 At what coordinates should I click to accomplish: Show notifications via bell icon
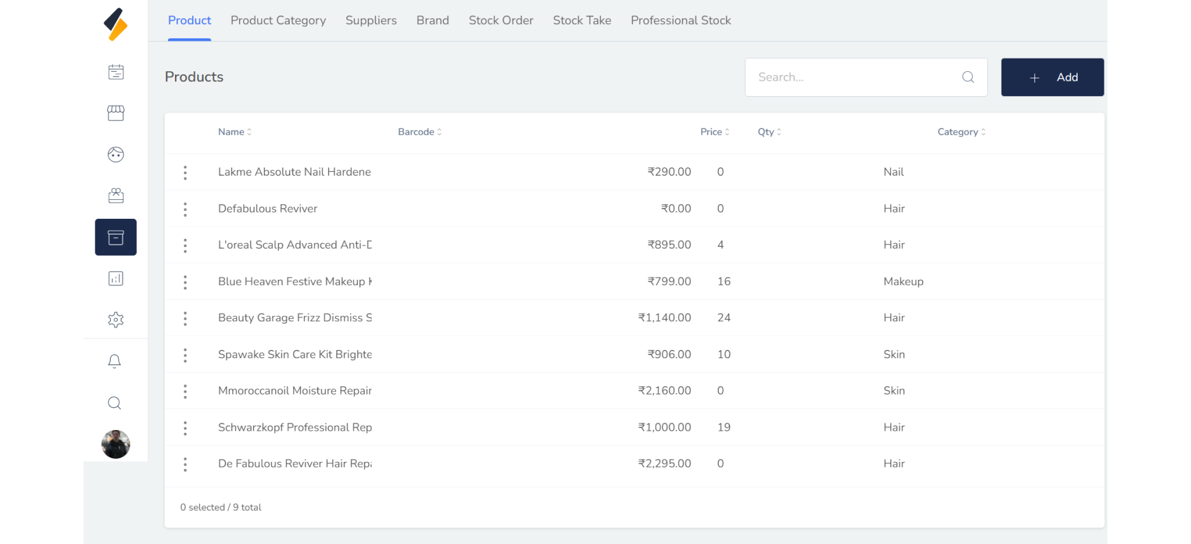point(115,361)
